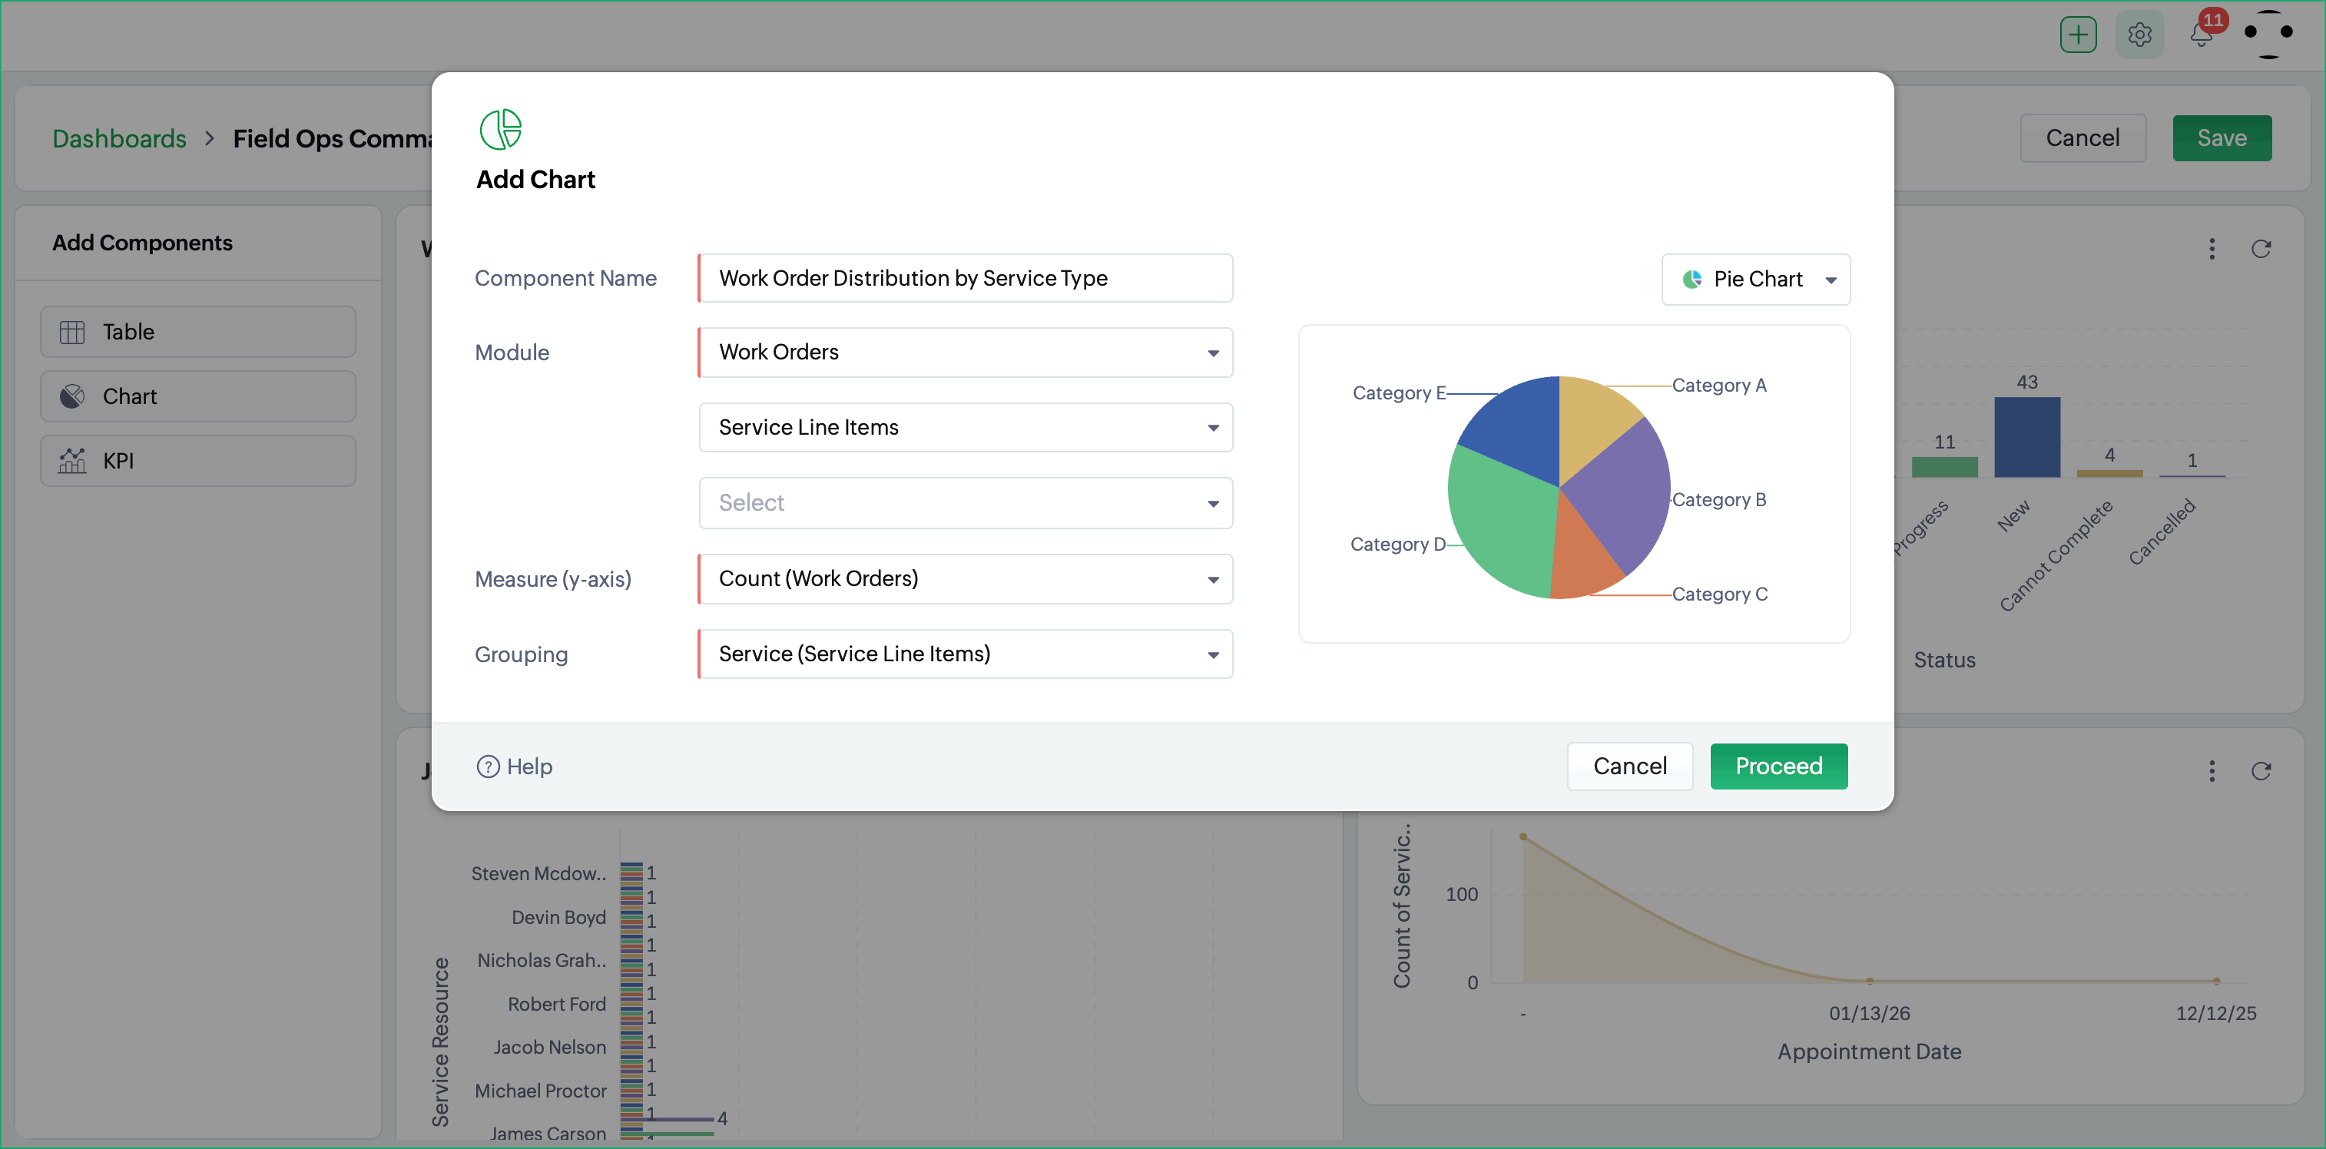Click the Component Name text field

click(x=966, y=278)
